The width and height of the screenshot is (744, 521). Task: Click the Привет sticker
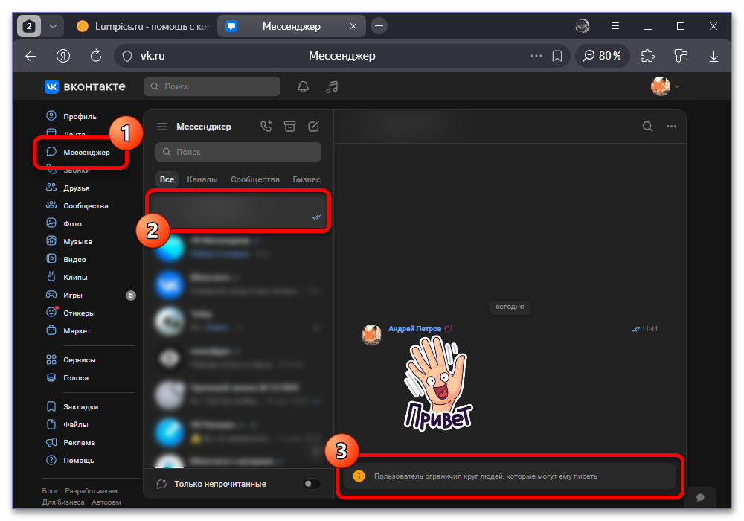coord(438,383)
